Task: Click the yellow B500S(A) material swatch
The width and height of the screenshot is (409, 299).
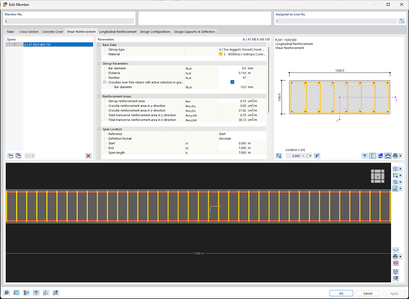Action: (220, 54)
